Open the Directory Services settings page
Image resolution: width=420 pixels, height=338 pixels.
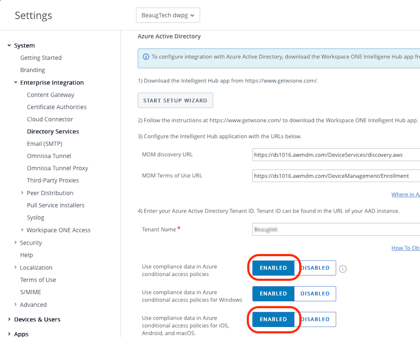(x=53, y=132)
